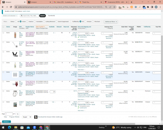Click the Go button beside the page number
163x130 pixels.
18,114
